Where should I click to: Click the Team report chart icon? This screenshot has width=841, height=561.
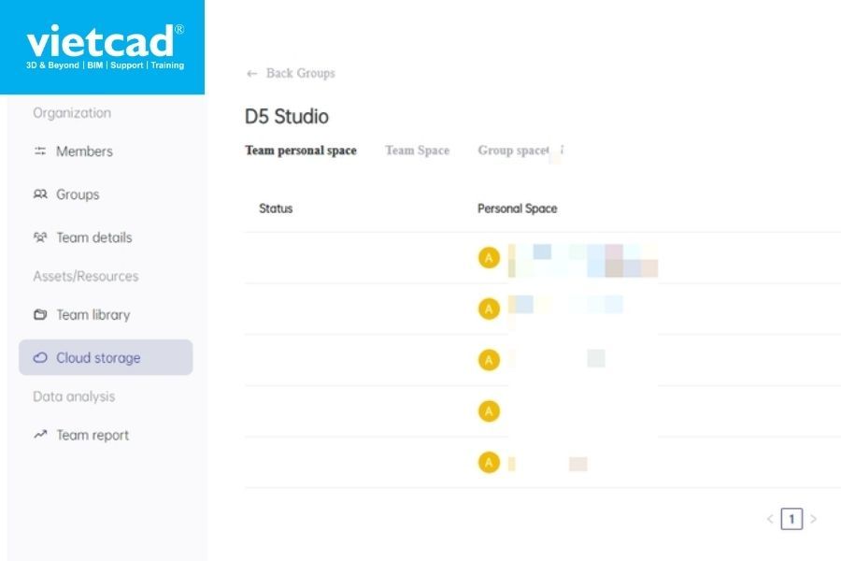coord(40,434)
